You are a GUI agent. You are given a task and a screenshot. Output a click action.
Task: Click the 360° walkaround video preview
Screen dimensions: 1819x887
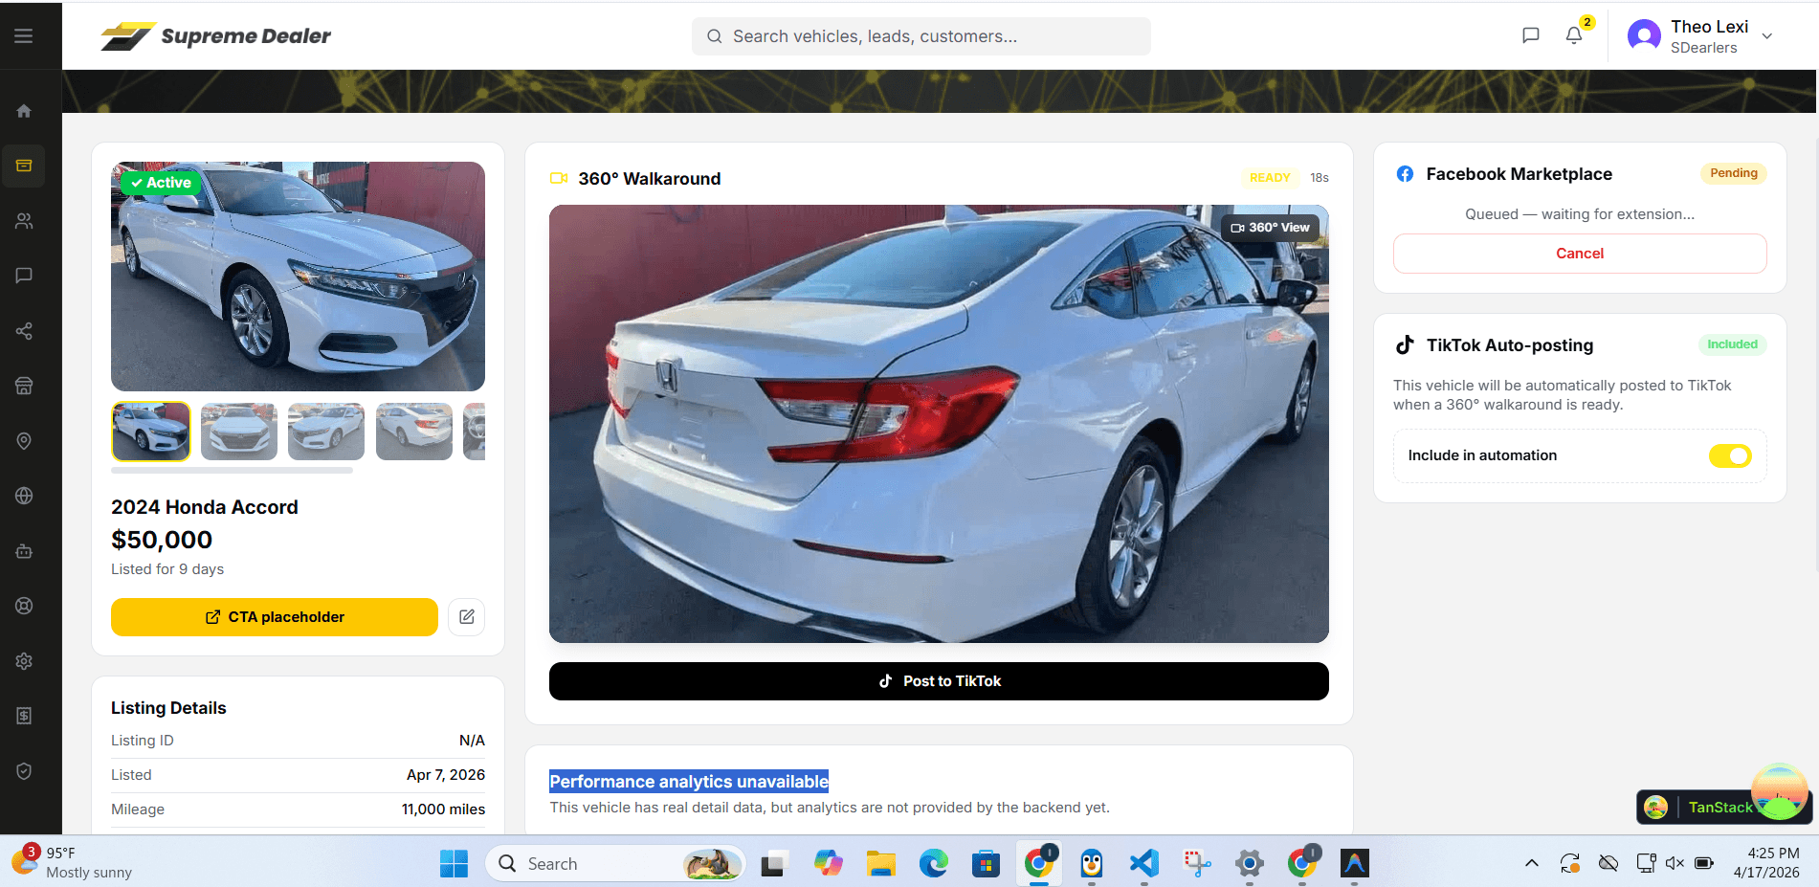[939, 424]
